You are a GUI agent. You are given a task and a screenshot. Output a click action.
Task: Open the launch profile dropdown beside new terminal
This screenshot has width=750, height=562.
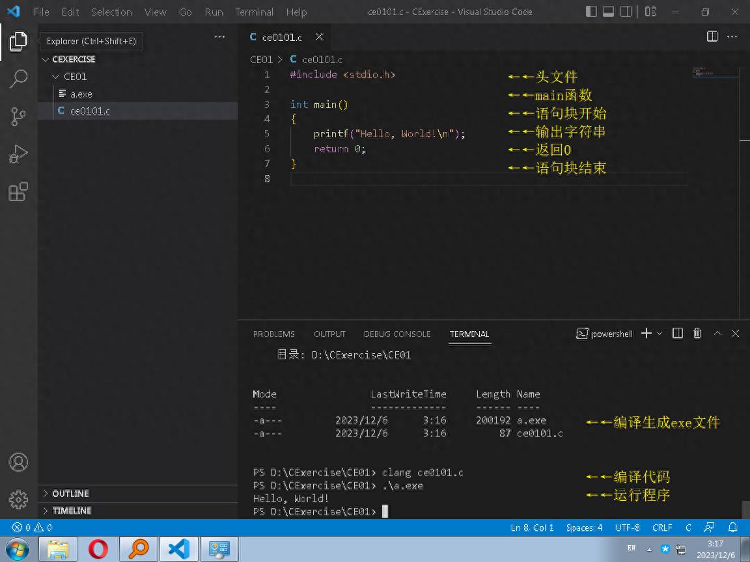point(660,333)
